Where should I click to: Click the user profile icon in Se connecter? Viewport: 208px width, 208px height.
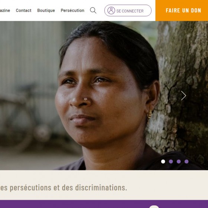(x=111, y=10)
